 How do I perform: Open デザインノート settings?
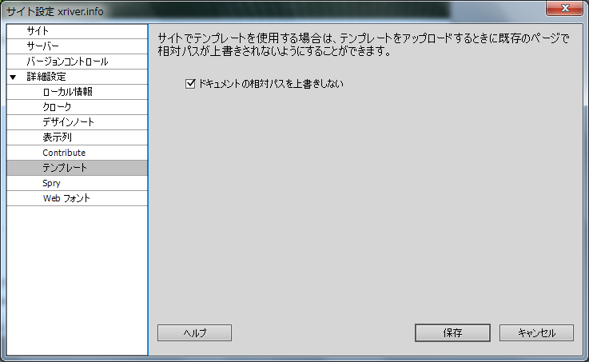pyautogui.click(x=77, y=122)
